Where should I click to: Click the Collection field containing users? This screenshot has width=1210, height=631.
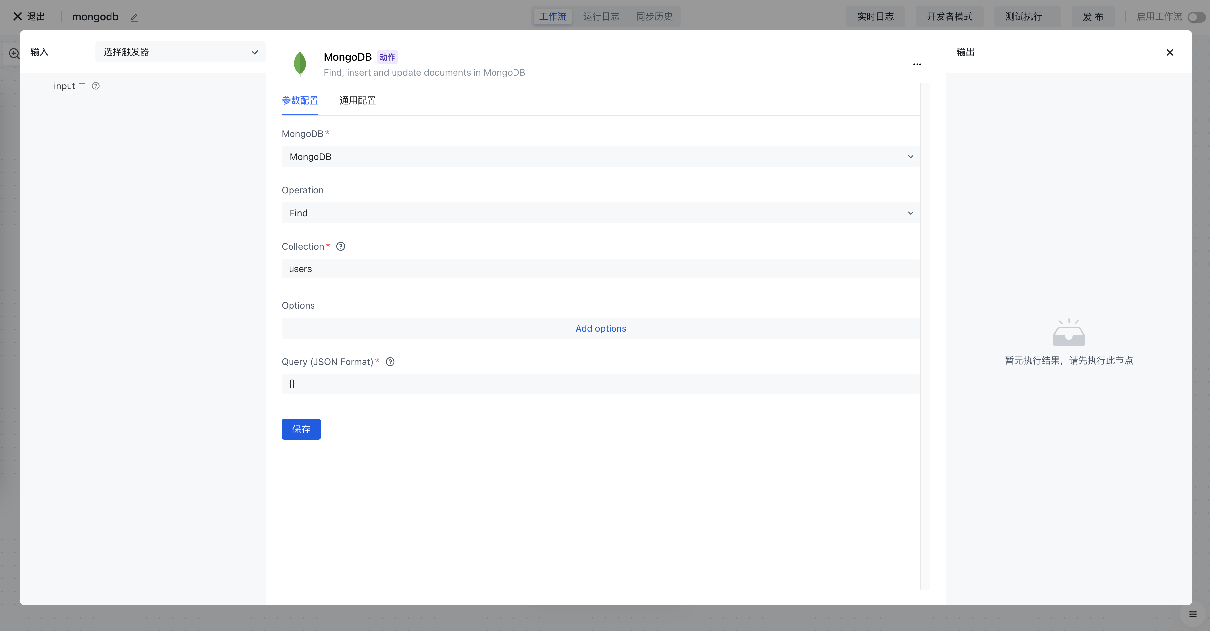coord(600,269)
